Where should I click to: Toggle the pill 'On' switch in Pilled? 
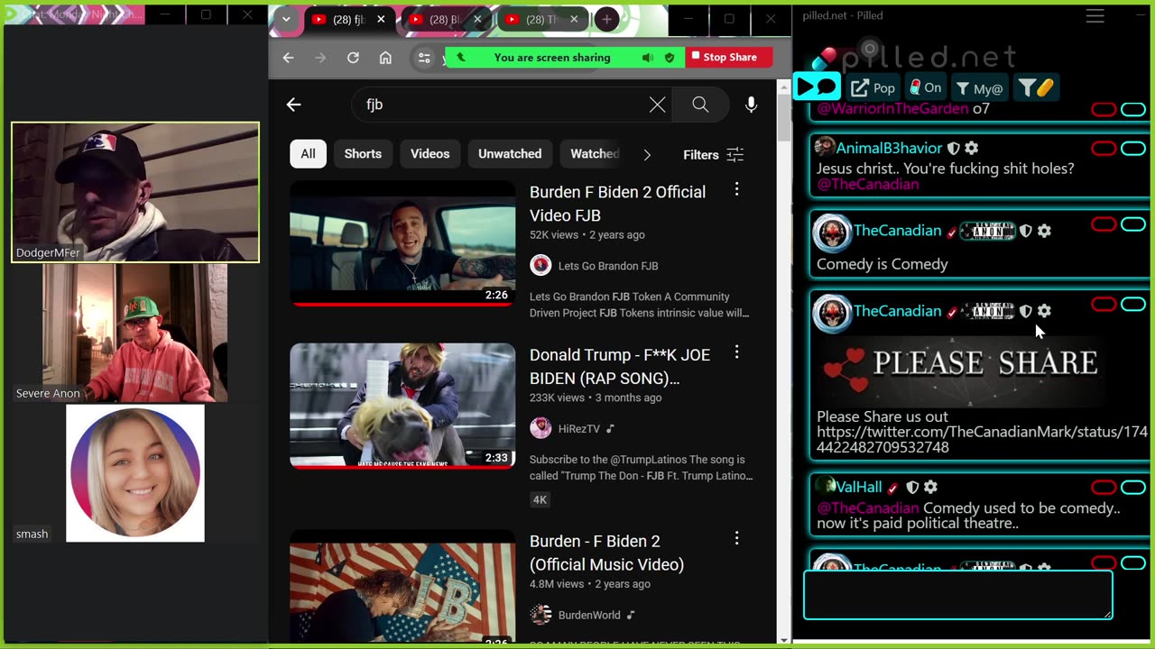click(925, 87)
